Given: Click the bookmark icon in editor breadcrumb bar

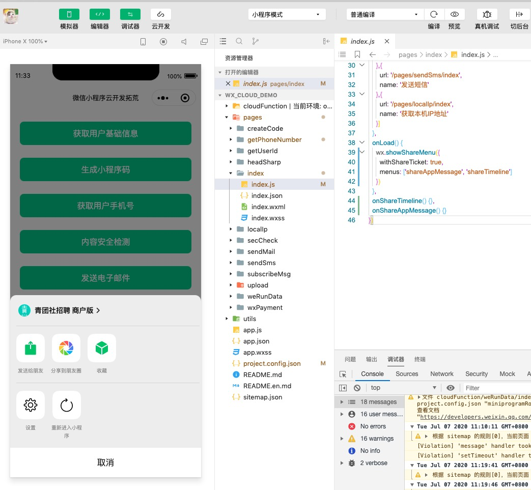Looking at the screenshot, I should [357, 54].
